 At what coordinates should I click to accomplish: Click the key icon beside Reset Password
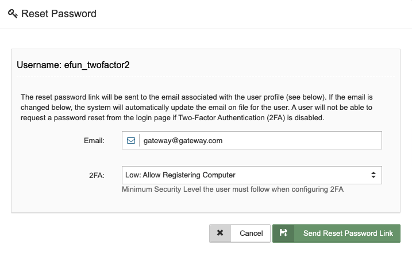(13, 13)
